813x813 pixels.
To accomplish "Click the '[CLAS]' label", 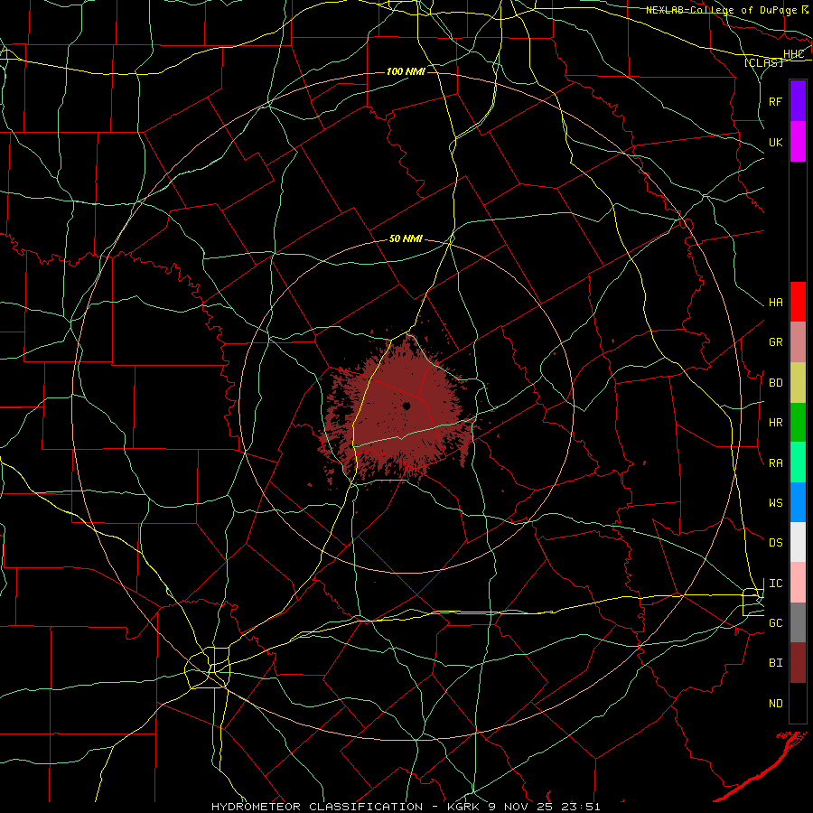I will pyautogui.click(x=763, y=62).
